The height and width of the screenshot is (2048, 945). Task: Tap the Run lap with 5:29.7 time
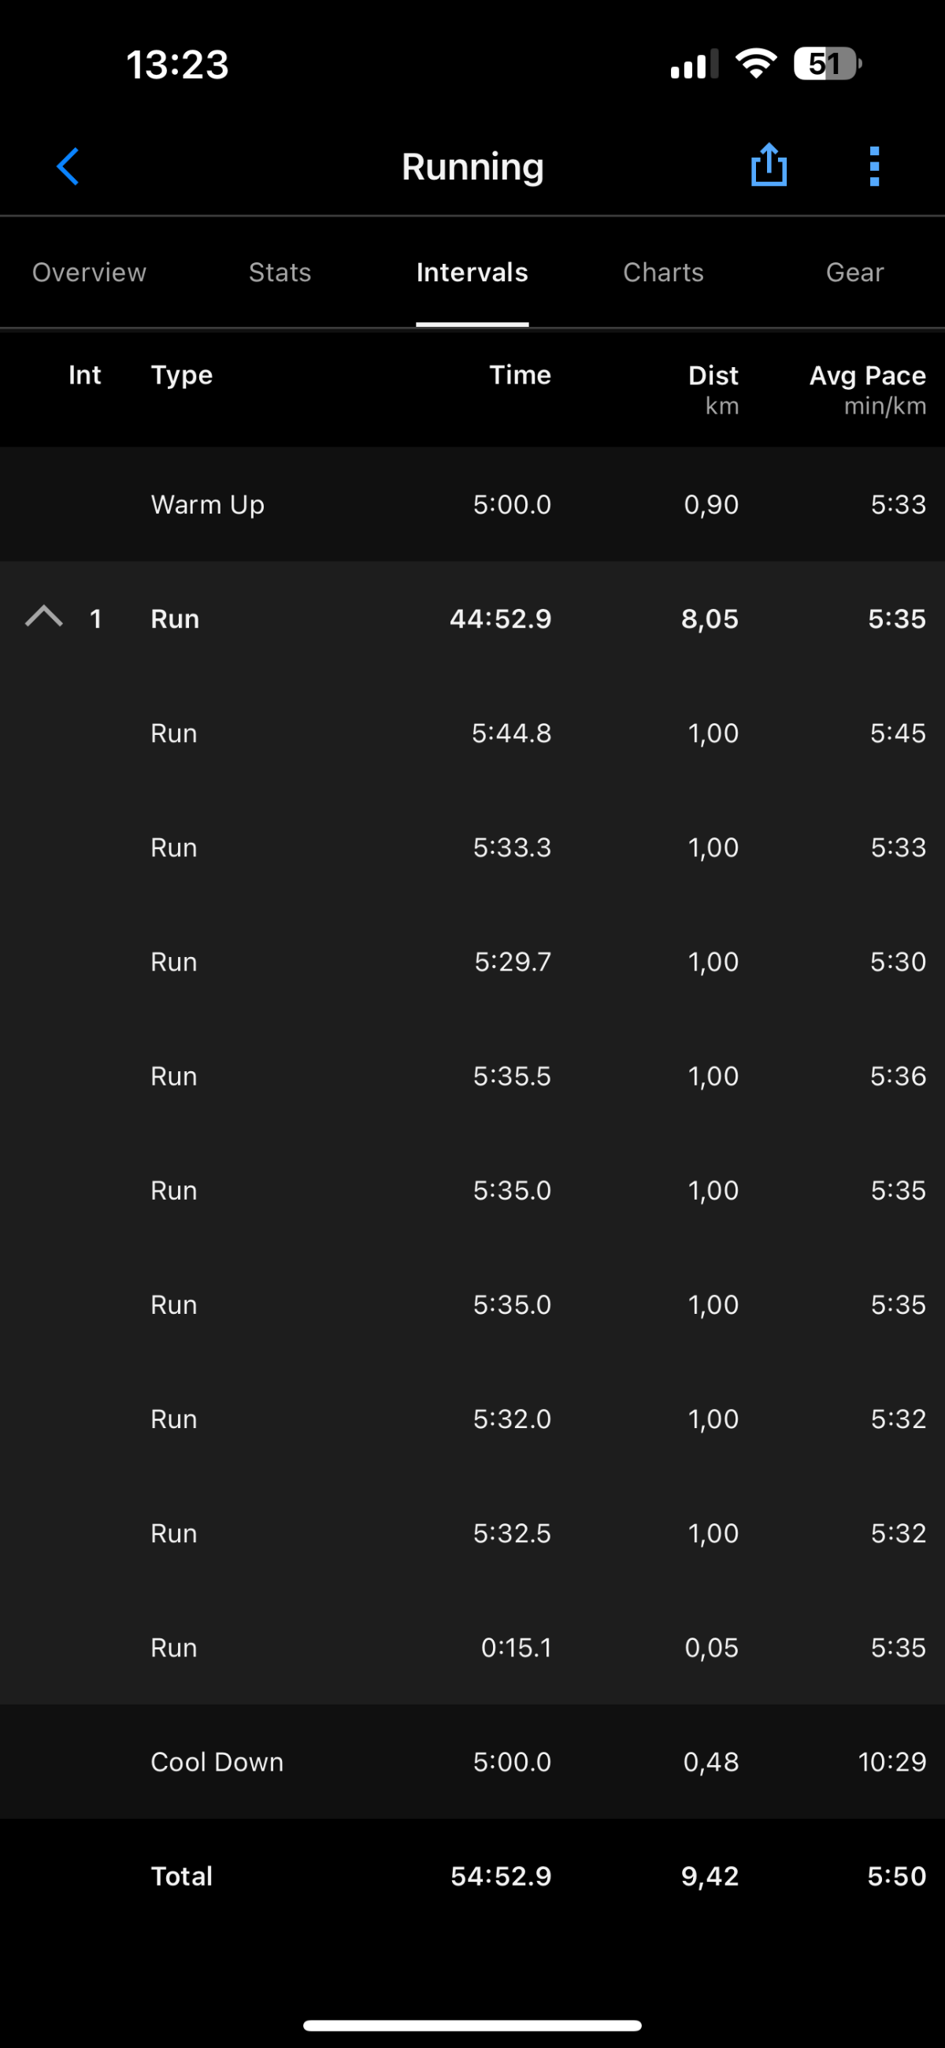(472, 962)
